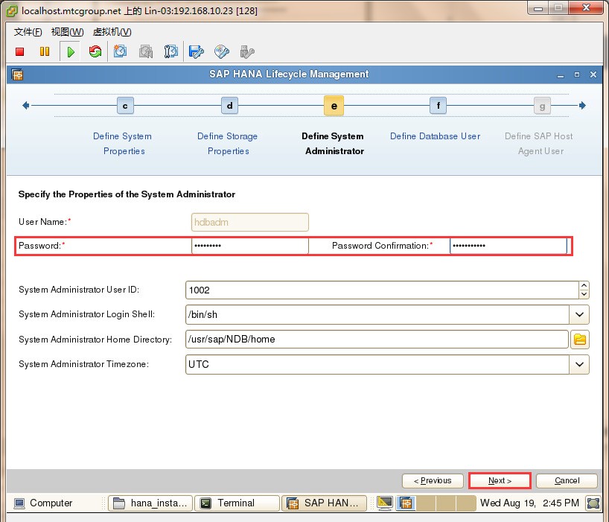Jump to step f Define Database User
This screenshot has width=609, height=522.
438,106
